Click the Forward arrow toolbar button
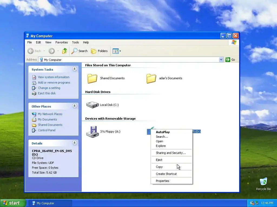The width and height of the screenshot is (277, 207). tap(52, 51)
